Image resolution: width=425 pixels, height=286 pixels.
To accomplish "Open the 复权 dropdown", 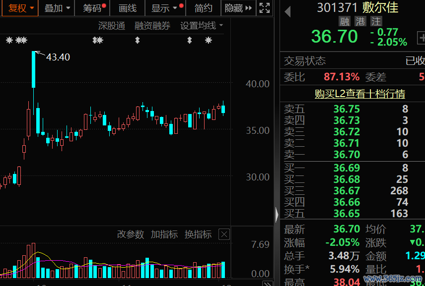I will click(21, 8).
